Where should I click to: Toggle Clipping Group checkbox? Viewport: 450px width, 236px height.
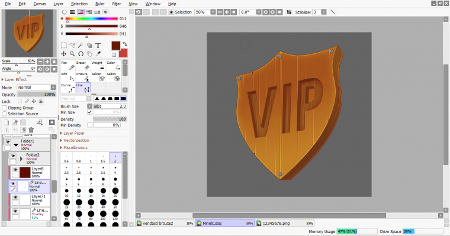[x=5, y=108]
